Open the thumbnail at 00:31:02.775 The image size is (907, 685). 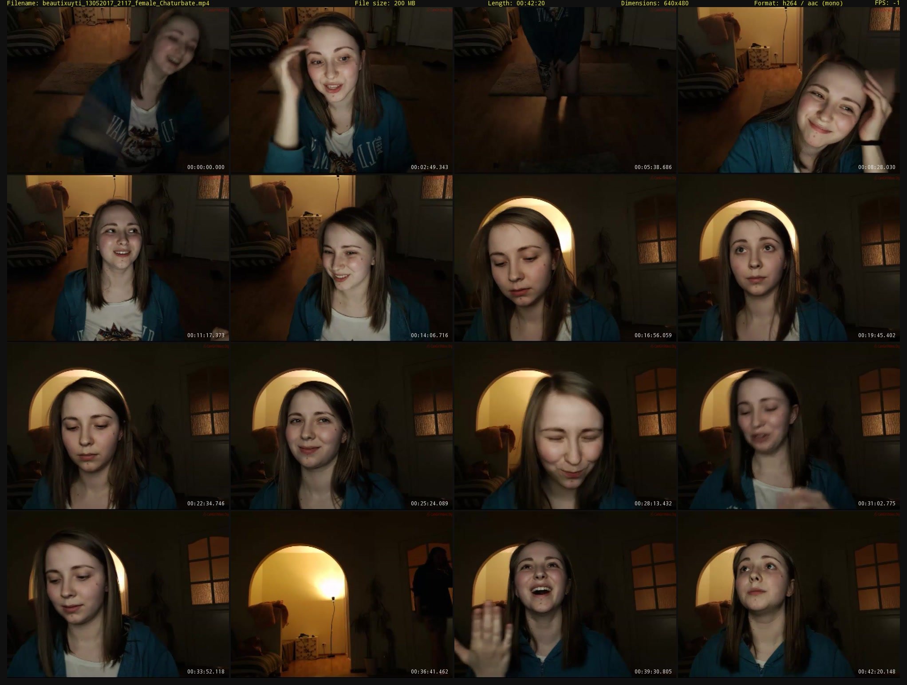[x=789, y=426]
